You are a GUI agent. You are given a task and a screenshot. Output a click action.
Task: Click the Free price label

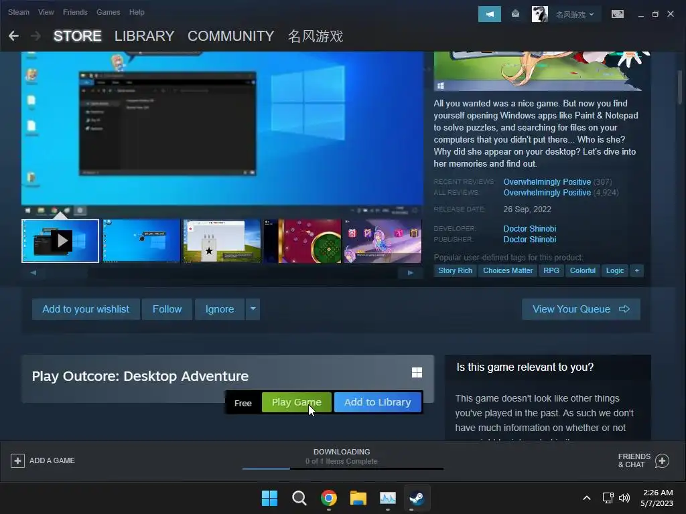(243, 403)
